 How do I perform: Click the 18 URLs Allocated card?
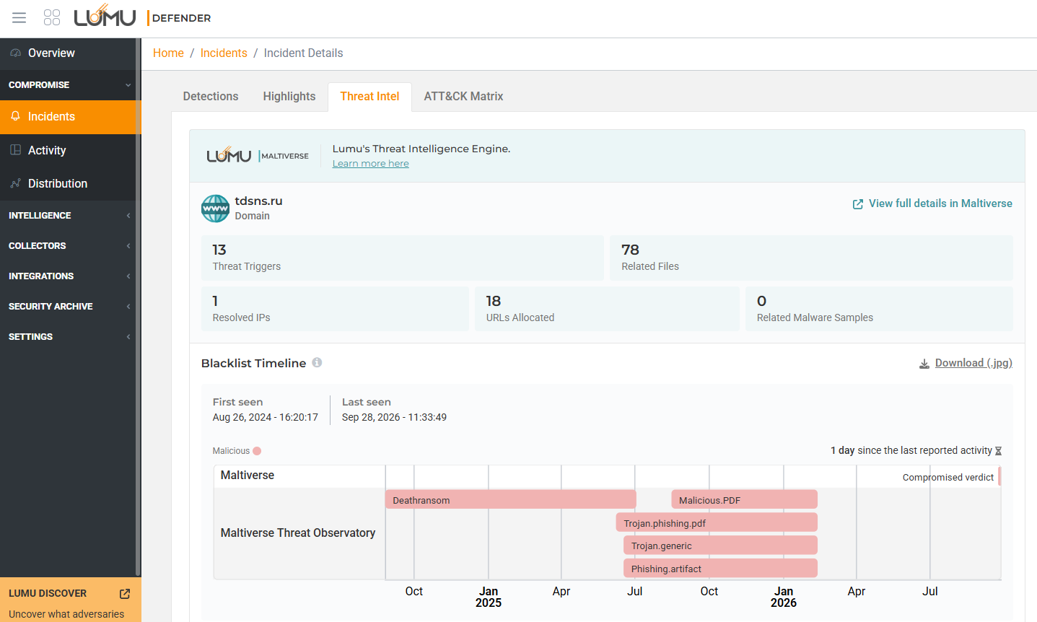point(607,309)
